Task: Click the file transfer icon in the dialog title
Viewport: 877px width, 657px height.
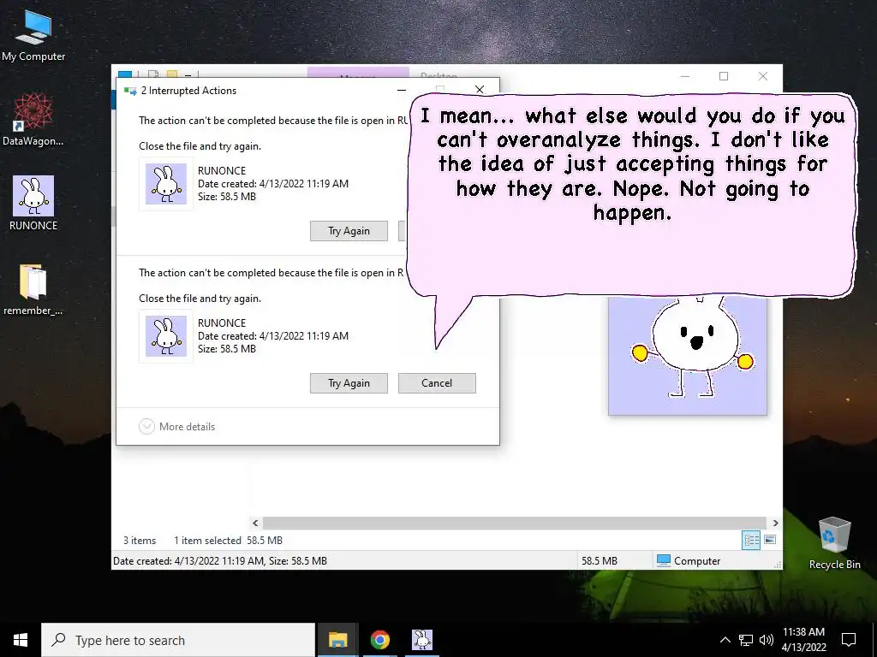Action: pyautogui.click(x=130, y=91)
